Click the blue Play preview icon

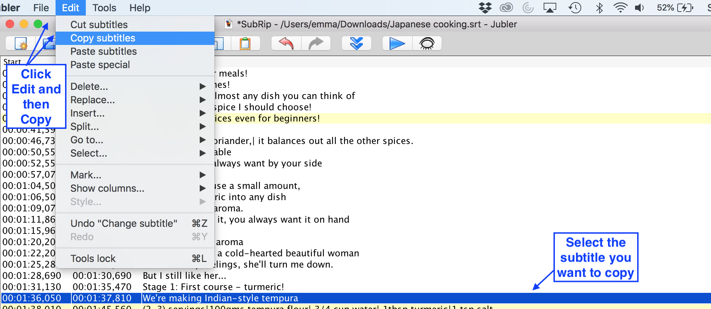397,44
